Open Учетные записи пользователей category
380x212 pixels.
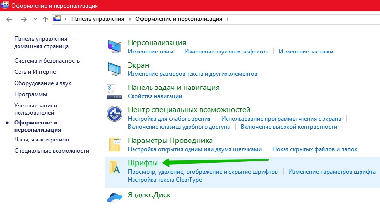[x=36, y=109]
